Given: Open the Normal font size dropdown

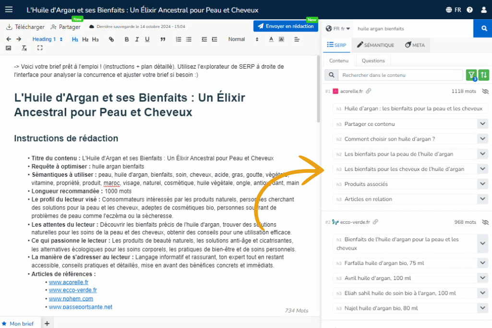Looking at the screenshot, I should point(243,39).
